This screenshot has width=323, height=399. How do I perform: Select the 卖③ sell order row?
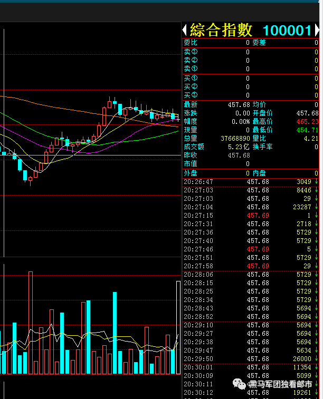pyautogui.click(x=251, y=52)
